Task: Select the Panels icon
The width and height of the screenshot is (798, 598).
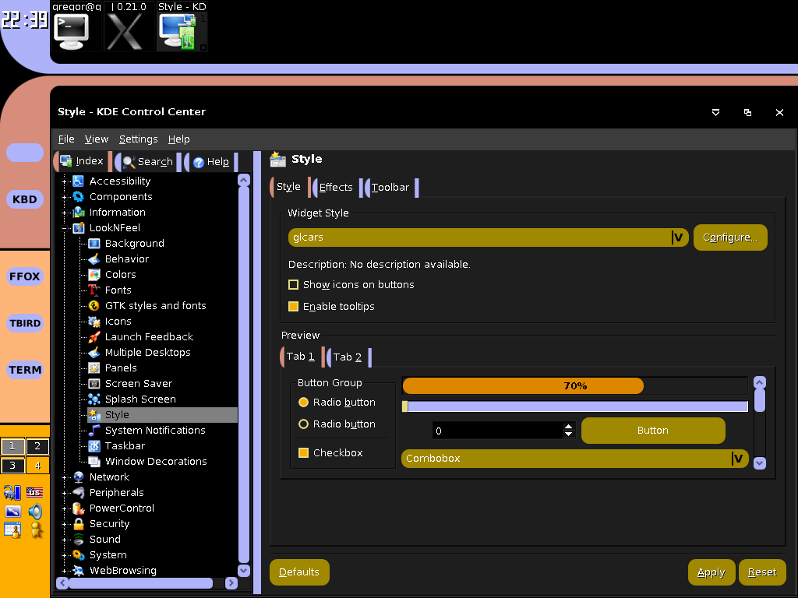Action: pos(94,368)
